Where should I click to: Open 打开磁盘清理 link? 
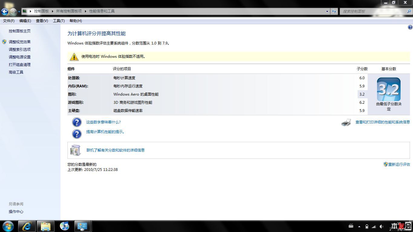coord(20,64)
